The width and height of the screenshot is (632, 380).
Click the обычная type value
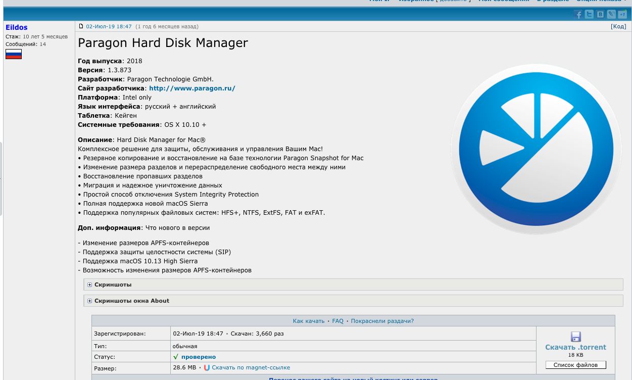point(185,346)
